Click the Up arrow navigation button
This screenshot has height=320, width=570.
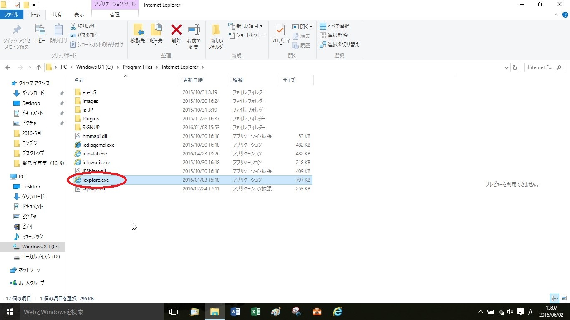tap(39, 67)
